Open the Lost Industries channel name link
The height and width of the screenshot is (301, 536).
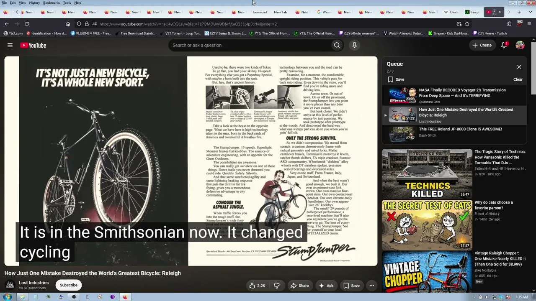coord(33,283)
